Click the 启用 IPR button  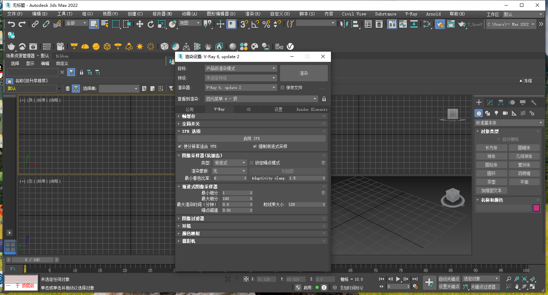[x=252, y=138]
